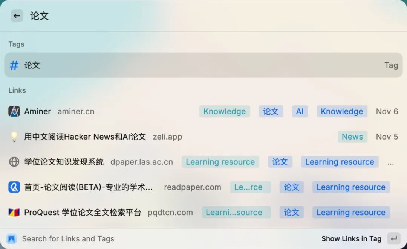Pick the 论文 tag in the 学位论文知识发现系统 row
Image resolution: width=407 pixels, height=249 pixels.
[x=280, y=162]
